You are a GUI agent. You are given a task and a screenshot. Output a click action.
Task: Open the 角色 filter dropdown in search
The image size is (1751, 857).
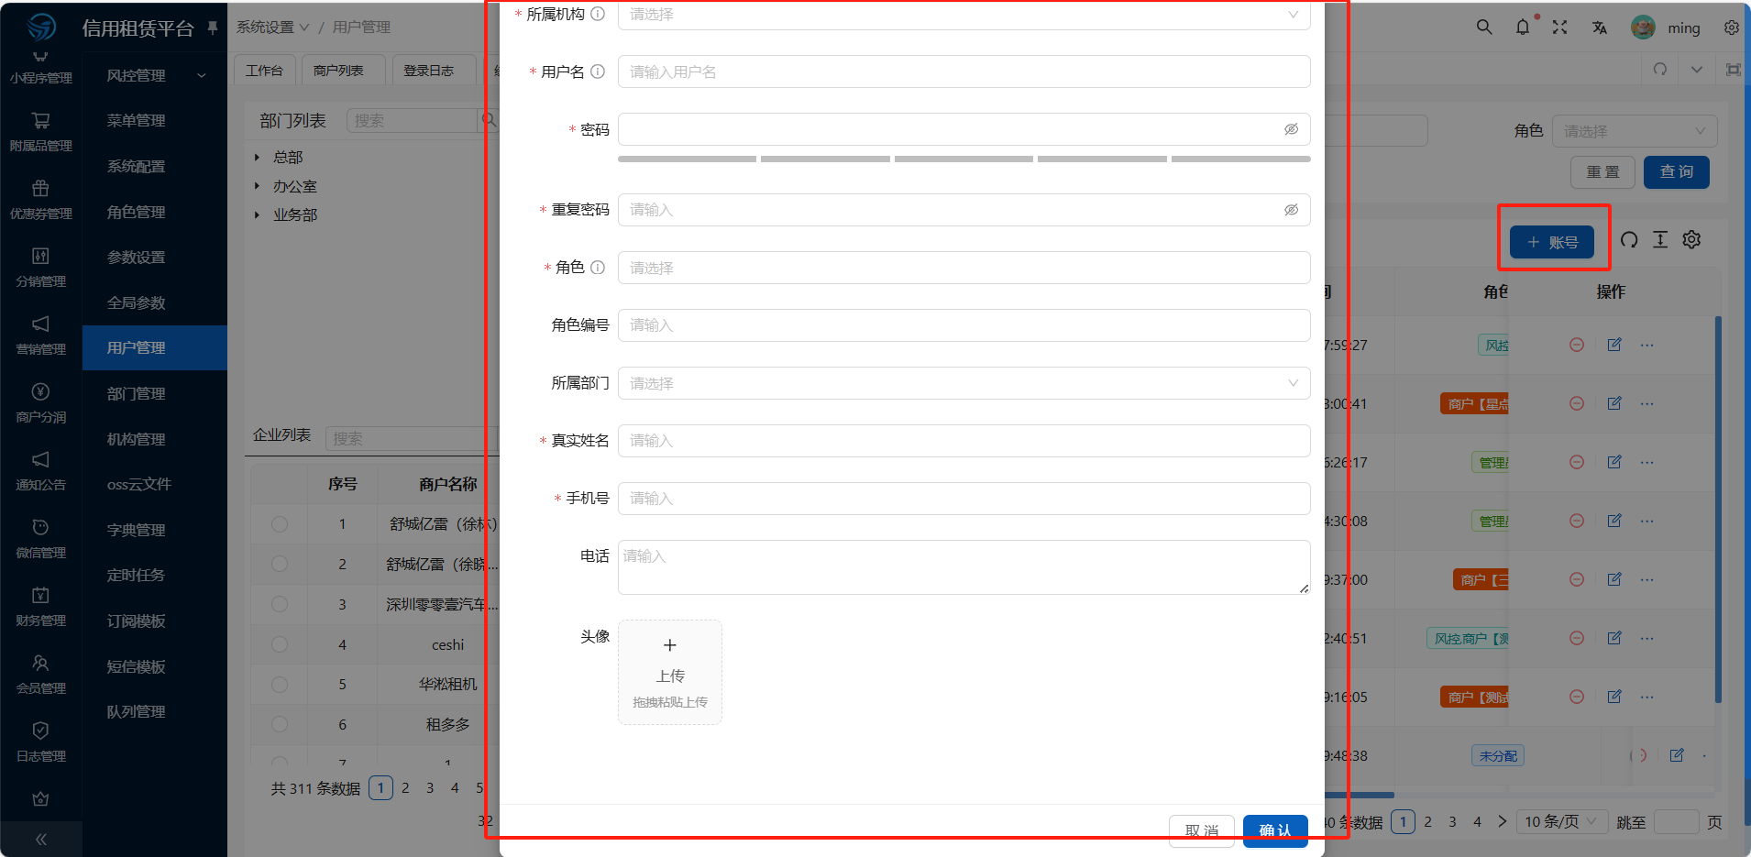(1635, 131)
